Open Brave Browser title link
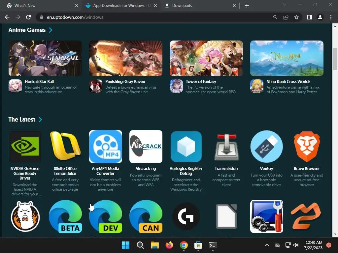This screenshot has height=253, width=338. tap(307, 169)
